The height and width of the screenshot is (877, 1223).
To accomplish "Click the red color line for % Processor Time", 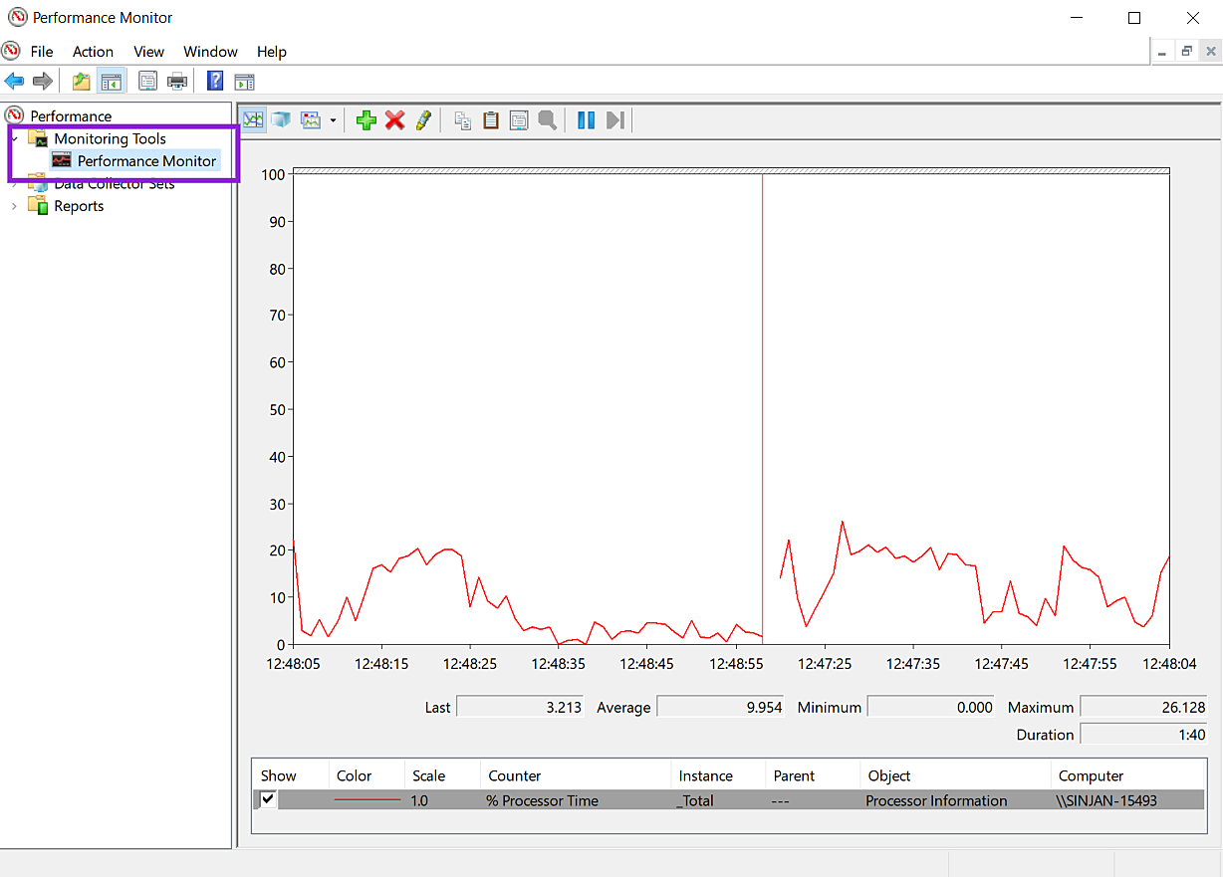I will click(x=367, y=800).
